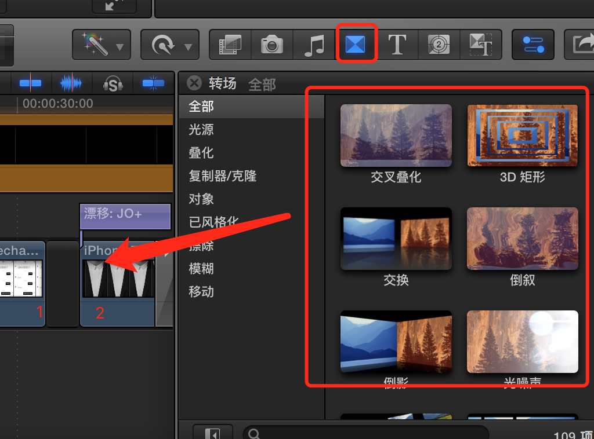The image size is (594, 439).
Task: Open the titles browser T icon
Action: tap(397, 45)
